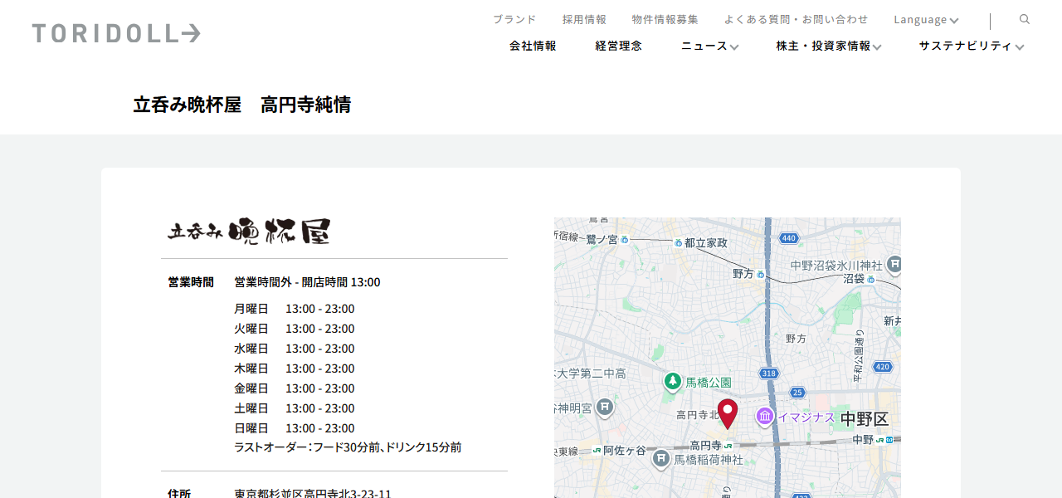Viewport: 1062px width, 498px height.
Task: Click the 月曜日 hours row
Action: (x=295, y=309)
